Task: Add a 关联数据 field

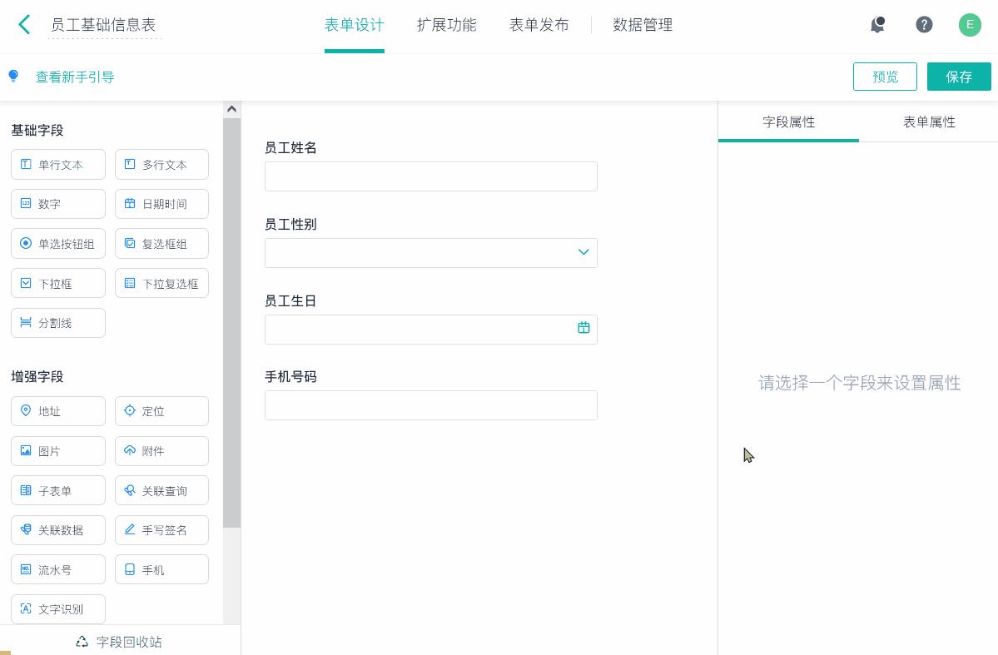Action: 58,530
